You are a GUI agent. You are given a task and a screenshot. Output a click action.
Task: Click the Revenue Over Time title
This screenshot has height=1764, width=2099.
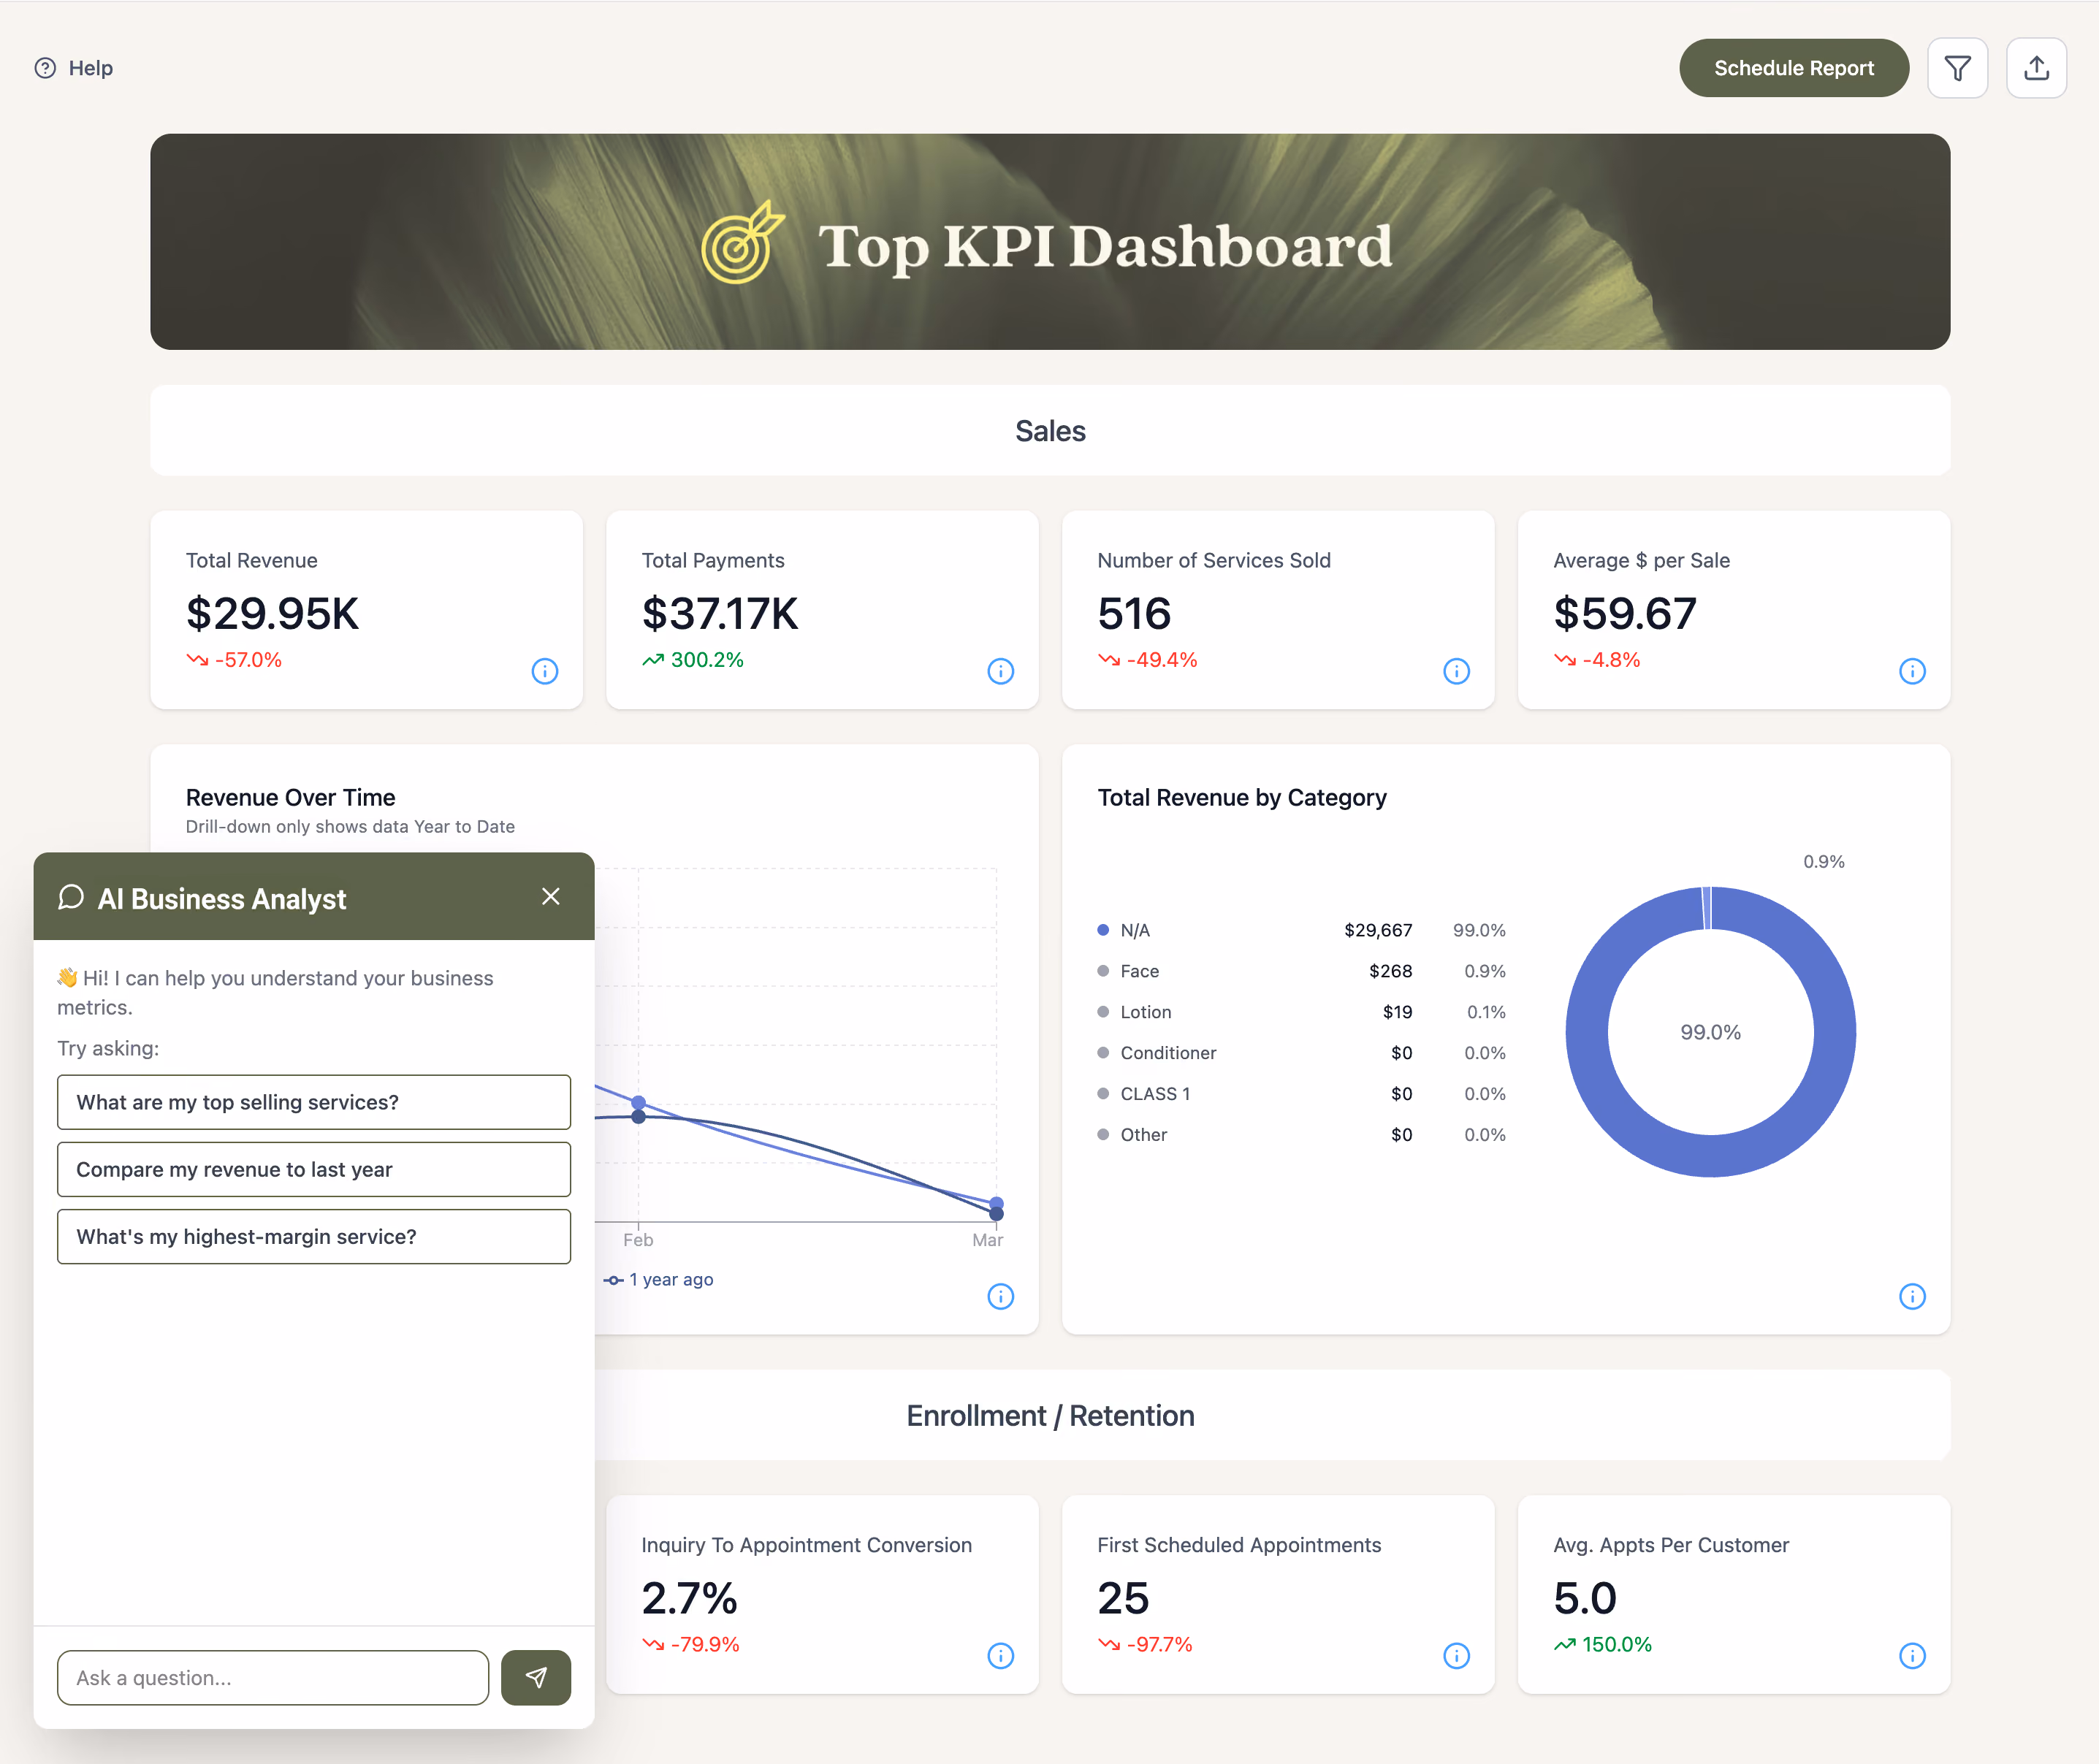coord(290,797)
